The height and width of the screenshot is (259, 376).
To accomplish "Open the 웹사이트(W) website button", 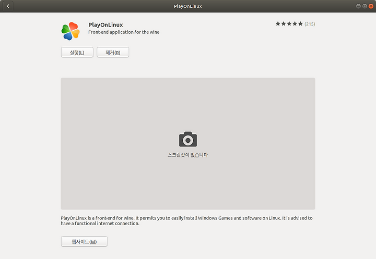I will (84, 241).
